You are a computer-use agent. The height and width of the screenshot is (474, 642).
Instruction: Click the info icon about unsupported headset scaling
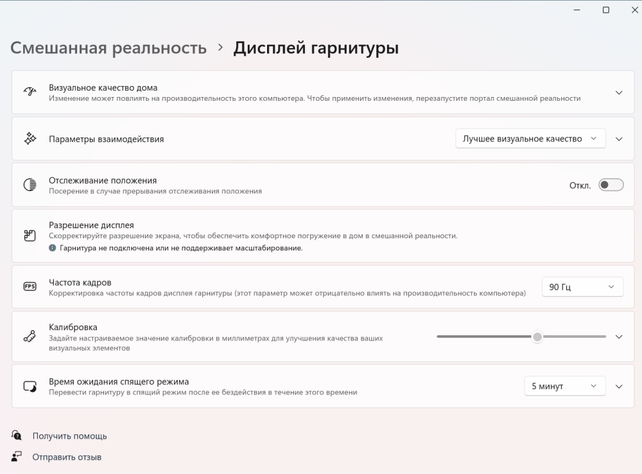click(x=52, y=247)
